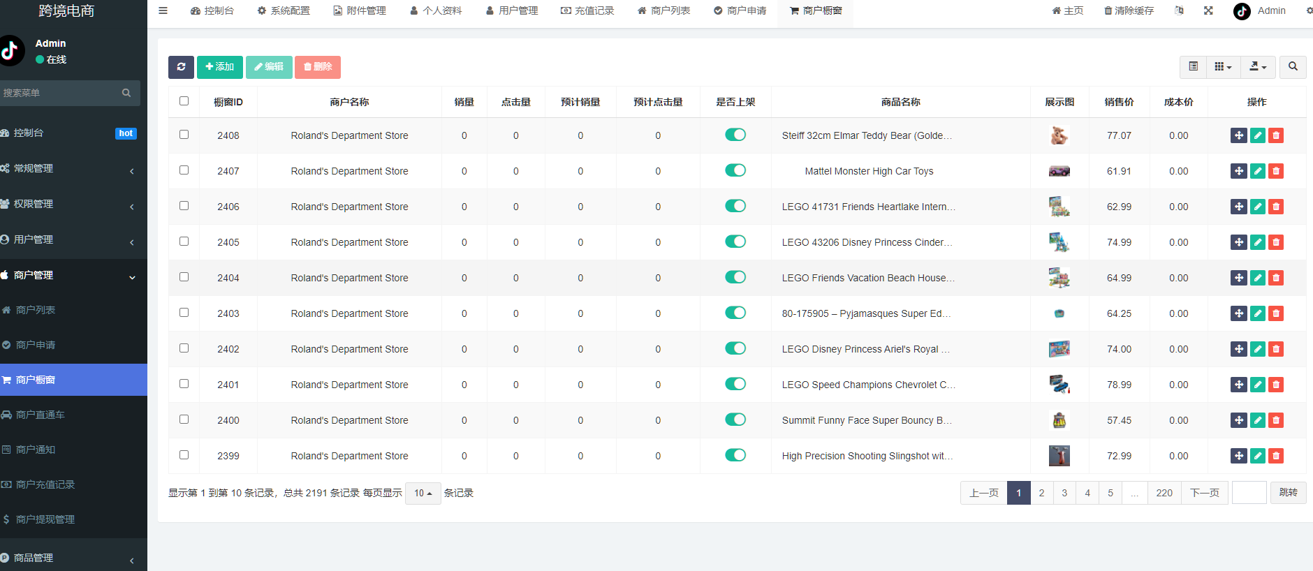Toggle the listing switch for Mattel Monster row

point(735,170)
